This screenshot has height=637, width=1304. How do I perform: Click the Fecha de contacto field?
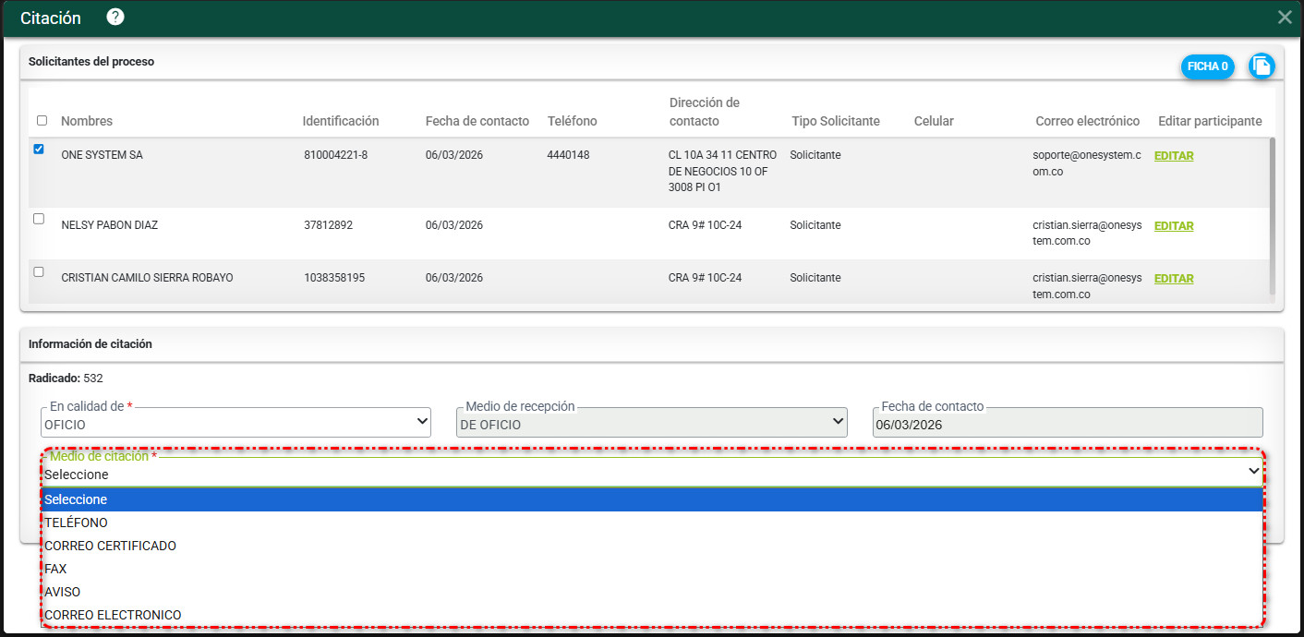[x=1067, y=425]
